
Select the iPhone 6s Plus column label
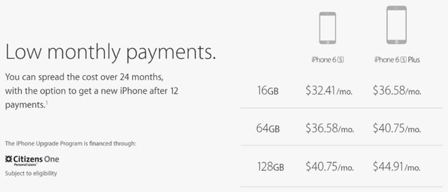[x=397, y=60]
